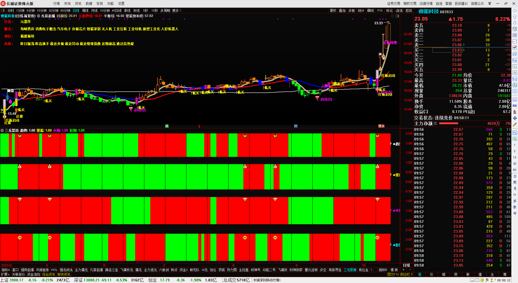Select the 凡客起爆 indicator tab
This screenshot has height=283, width=518.
pyautogui.click(x=96, y=270)
